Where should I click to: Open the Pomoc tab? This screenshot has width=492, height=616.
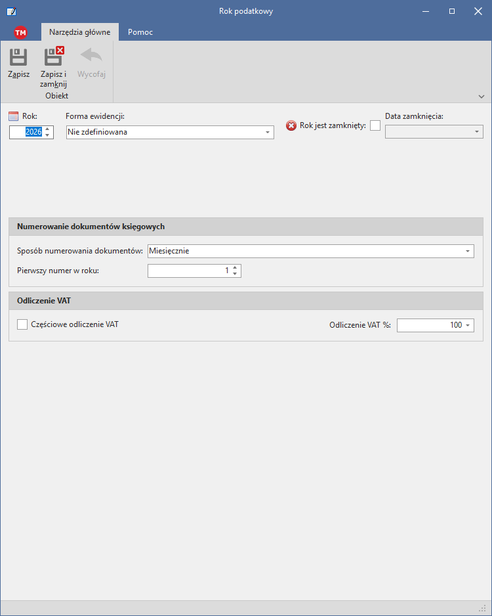[x=140, y=32]
